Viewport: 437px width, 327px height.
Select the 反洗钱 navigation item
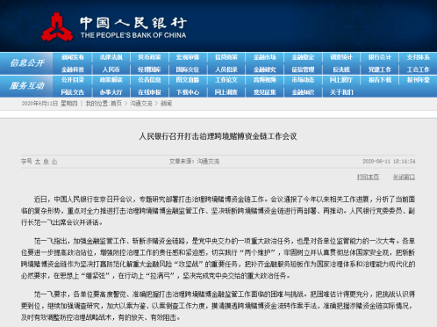point(341,69)
